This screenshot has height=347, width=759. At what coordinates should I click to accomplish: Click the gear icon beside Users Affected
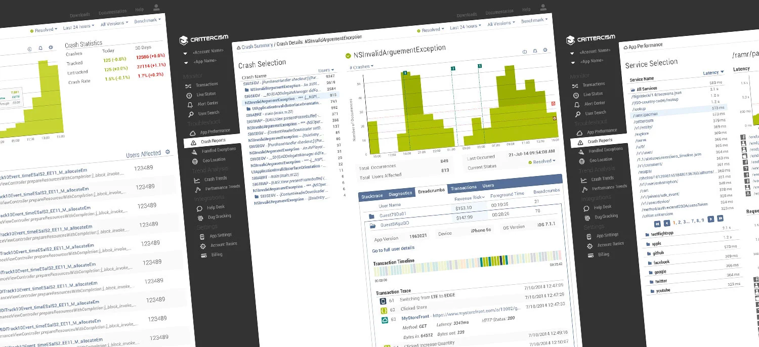pos(167,152)
